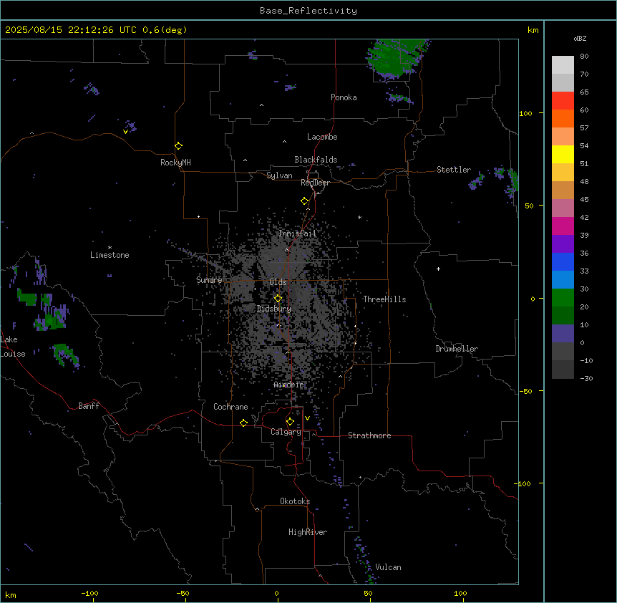Viewport: 617px width, 603px height.
Task: Select the RedDeer city label
Action: pyautogui.click(x=315, y=183)
